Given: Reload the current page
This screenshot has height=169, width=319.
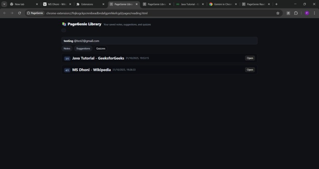Looking at the screenshot, I should coord(19,13).
